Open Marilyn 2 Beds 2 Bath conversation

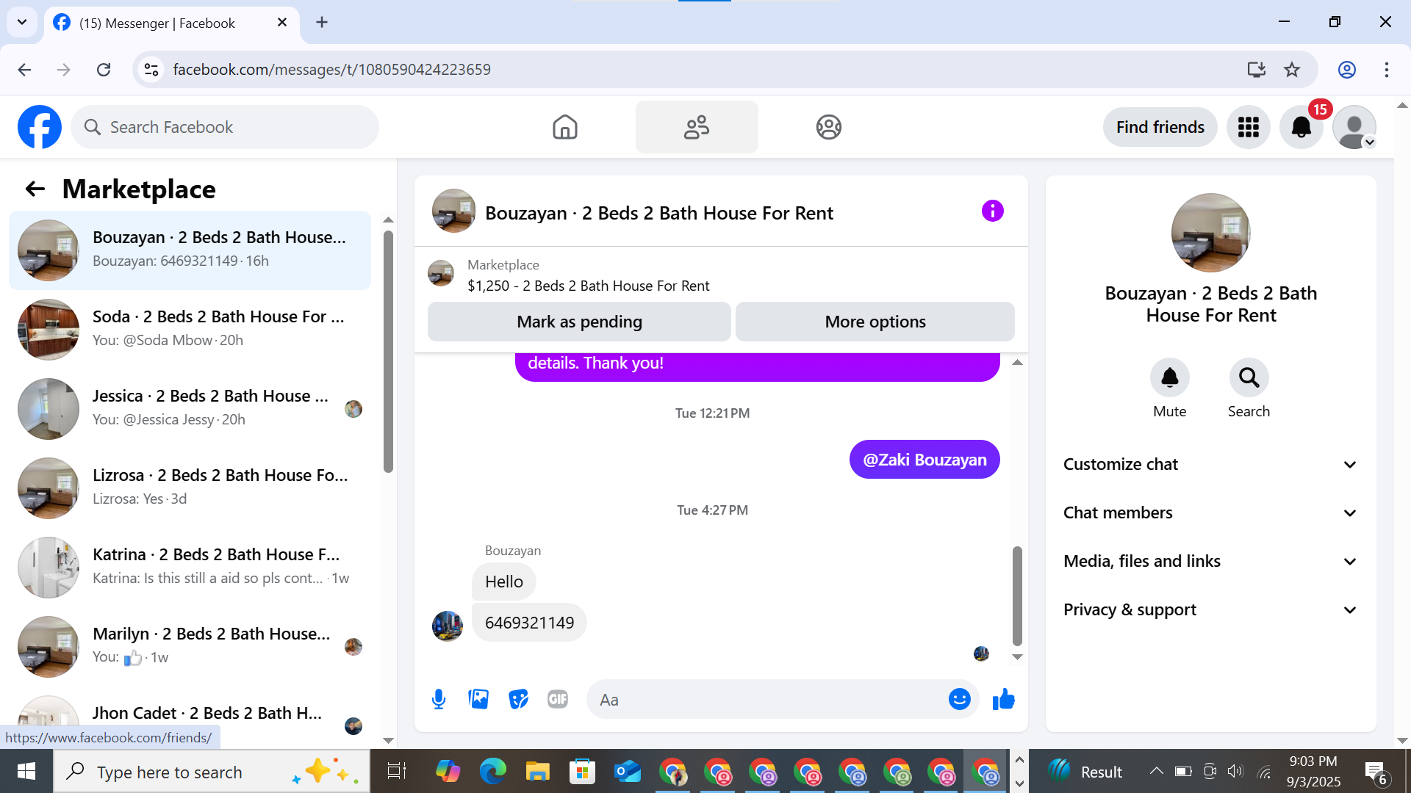(190, 647)
